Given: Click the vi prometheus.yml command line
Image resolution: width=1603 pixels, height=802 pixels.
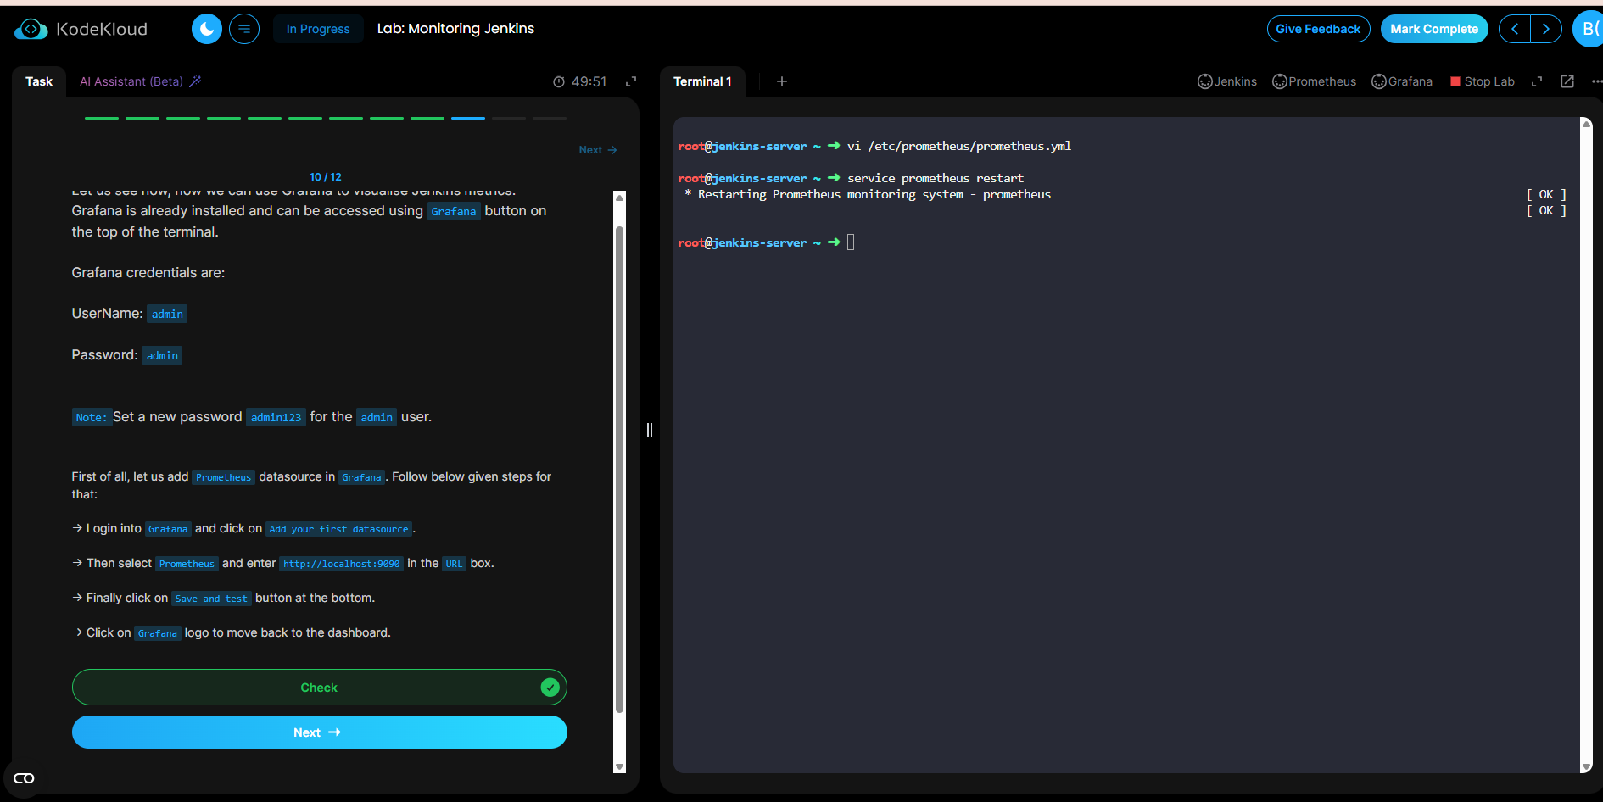Looking at the screenshot, I should [959, 146].
